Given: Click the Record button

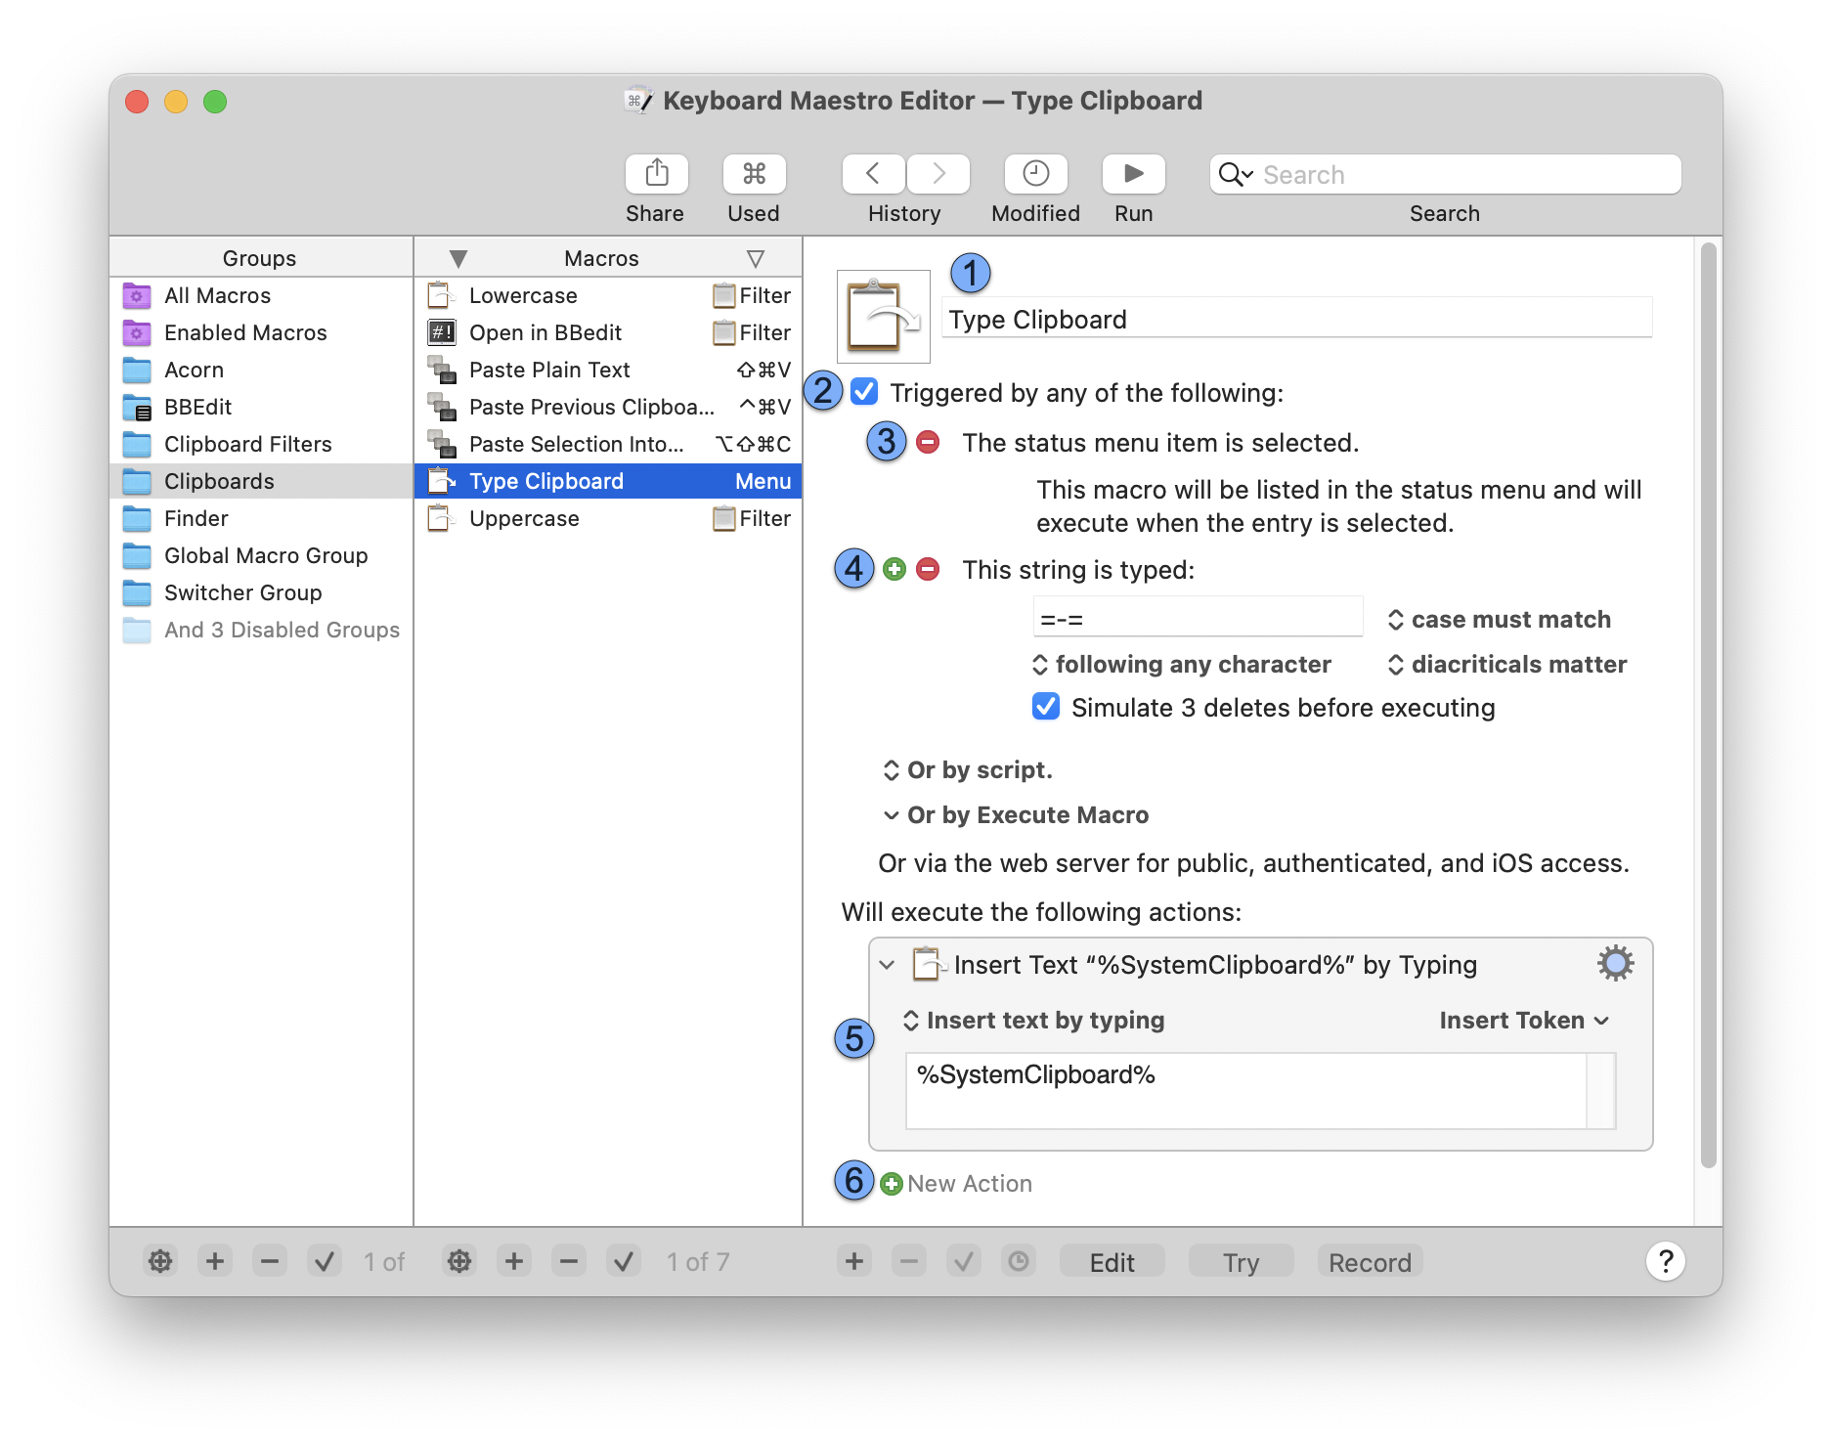Looking at the screenshot, I should tap(1369, 1262).
